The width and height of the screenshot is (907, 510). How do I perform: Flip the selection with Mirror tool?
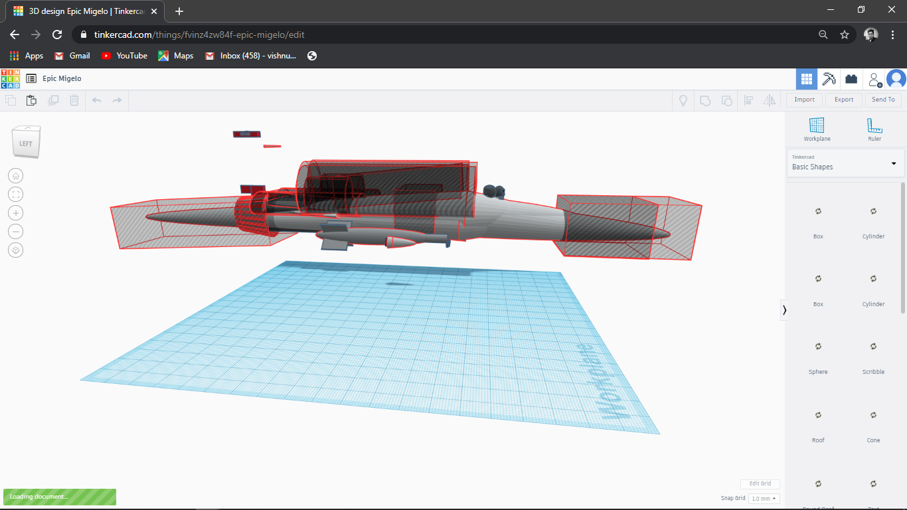coord(770,100)
